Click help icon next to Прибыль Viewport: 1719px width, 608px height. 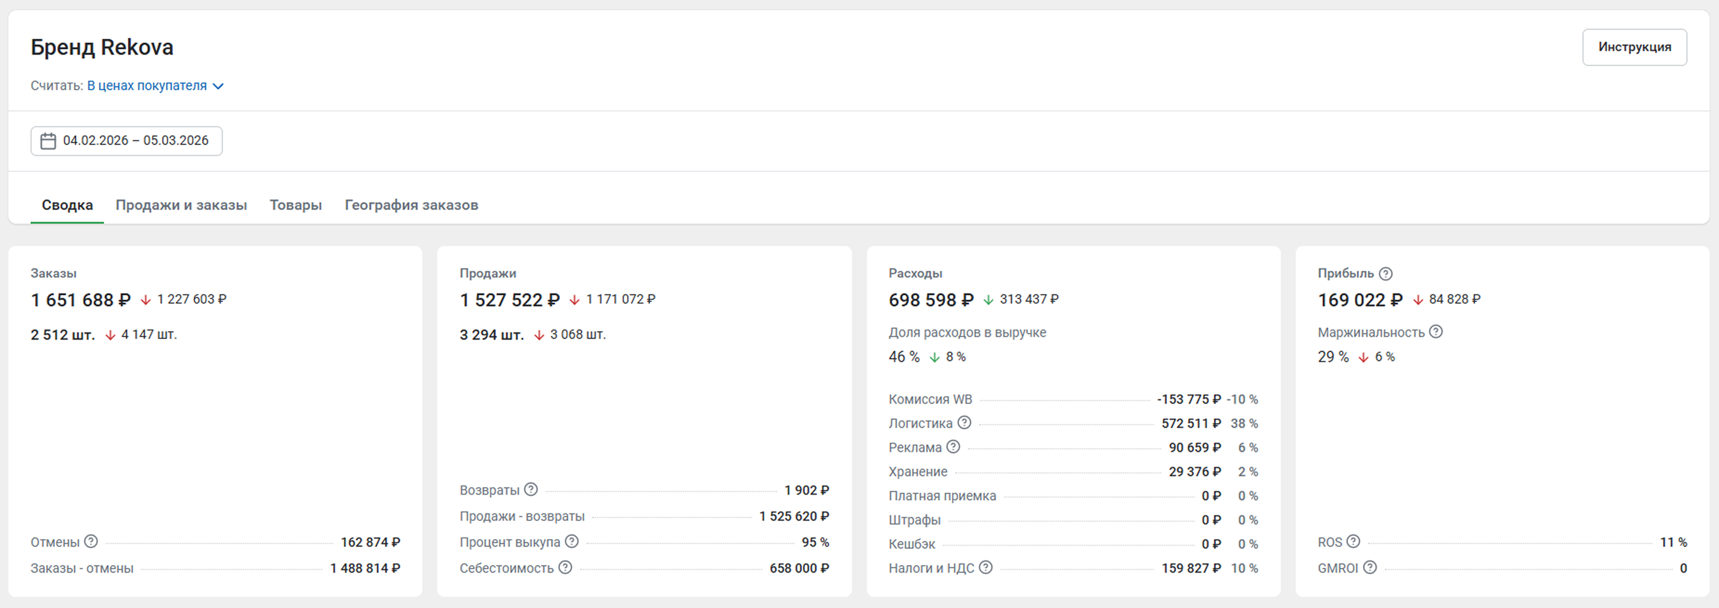1385,273
